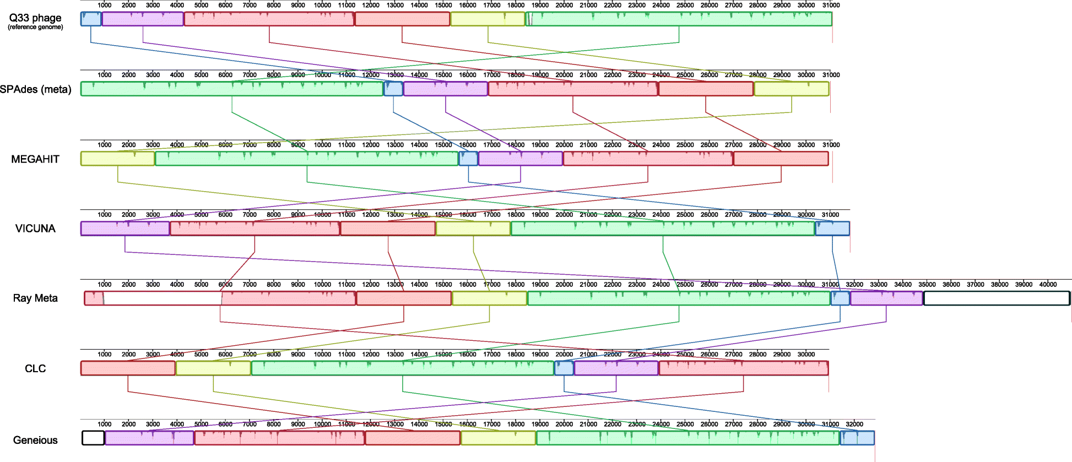The width and height of the screenshot is (1072, 462).
Task: Select the purple block in Geneious row
Action: click(149, 438)
